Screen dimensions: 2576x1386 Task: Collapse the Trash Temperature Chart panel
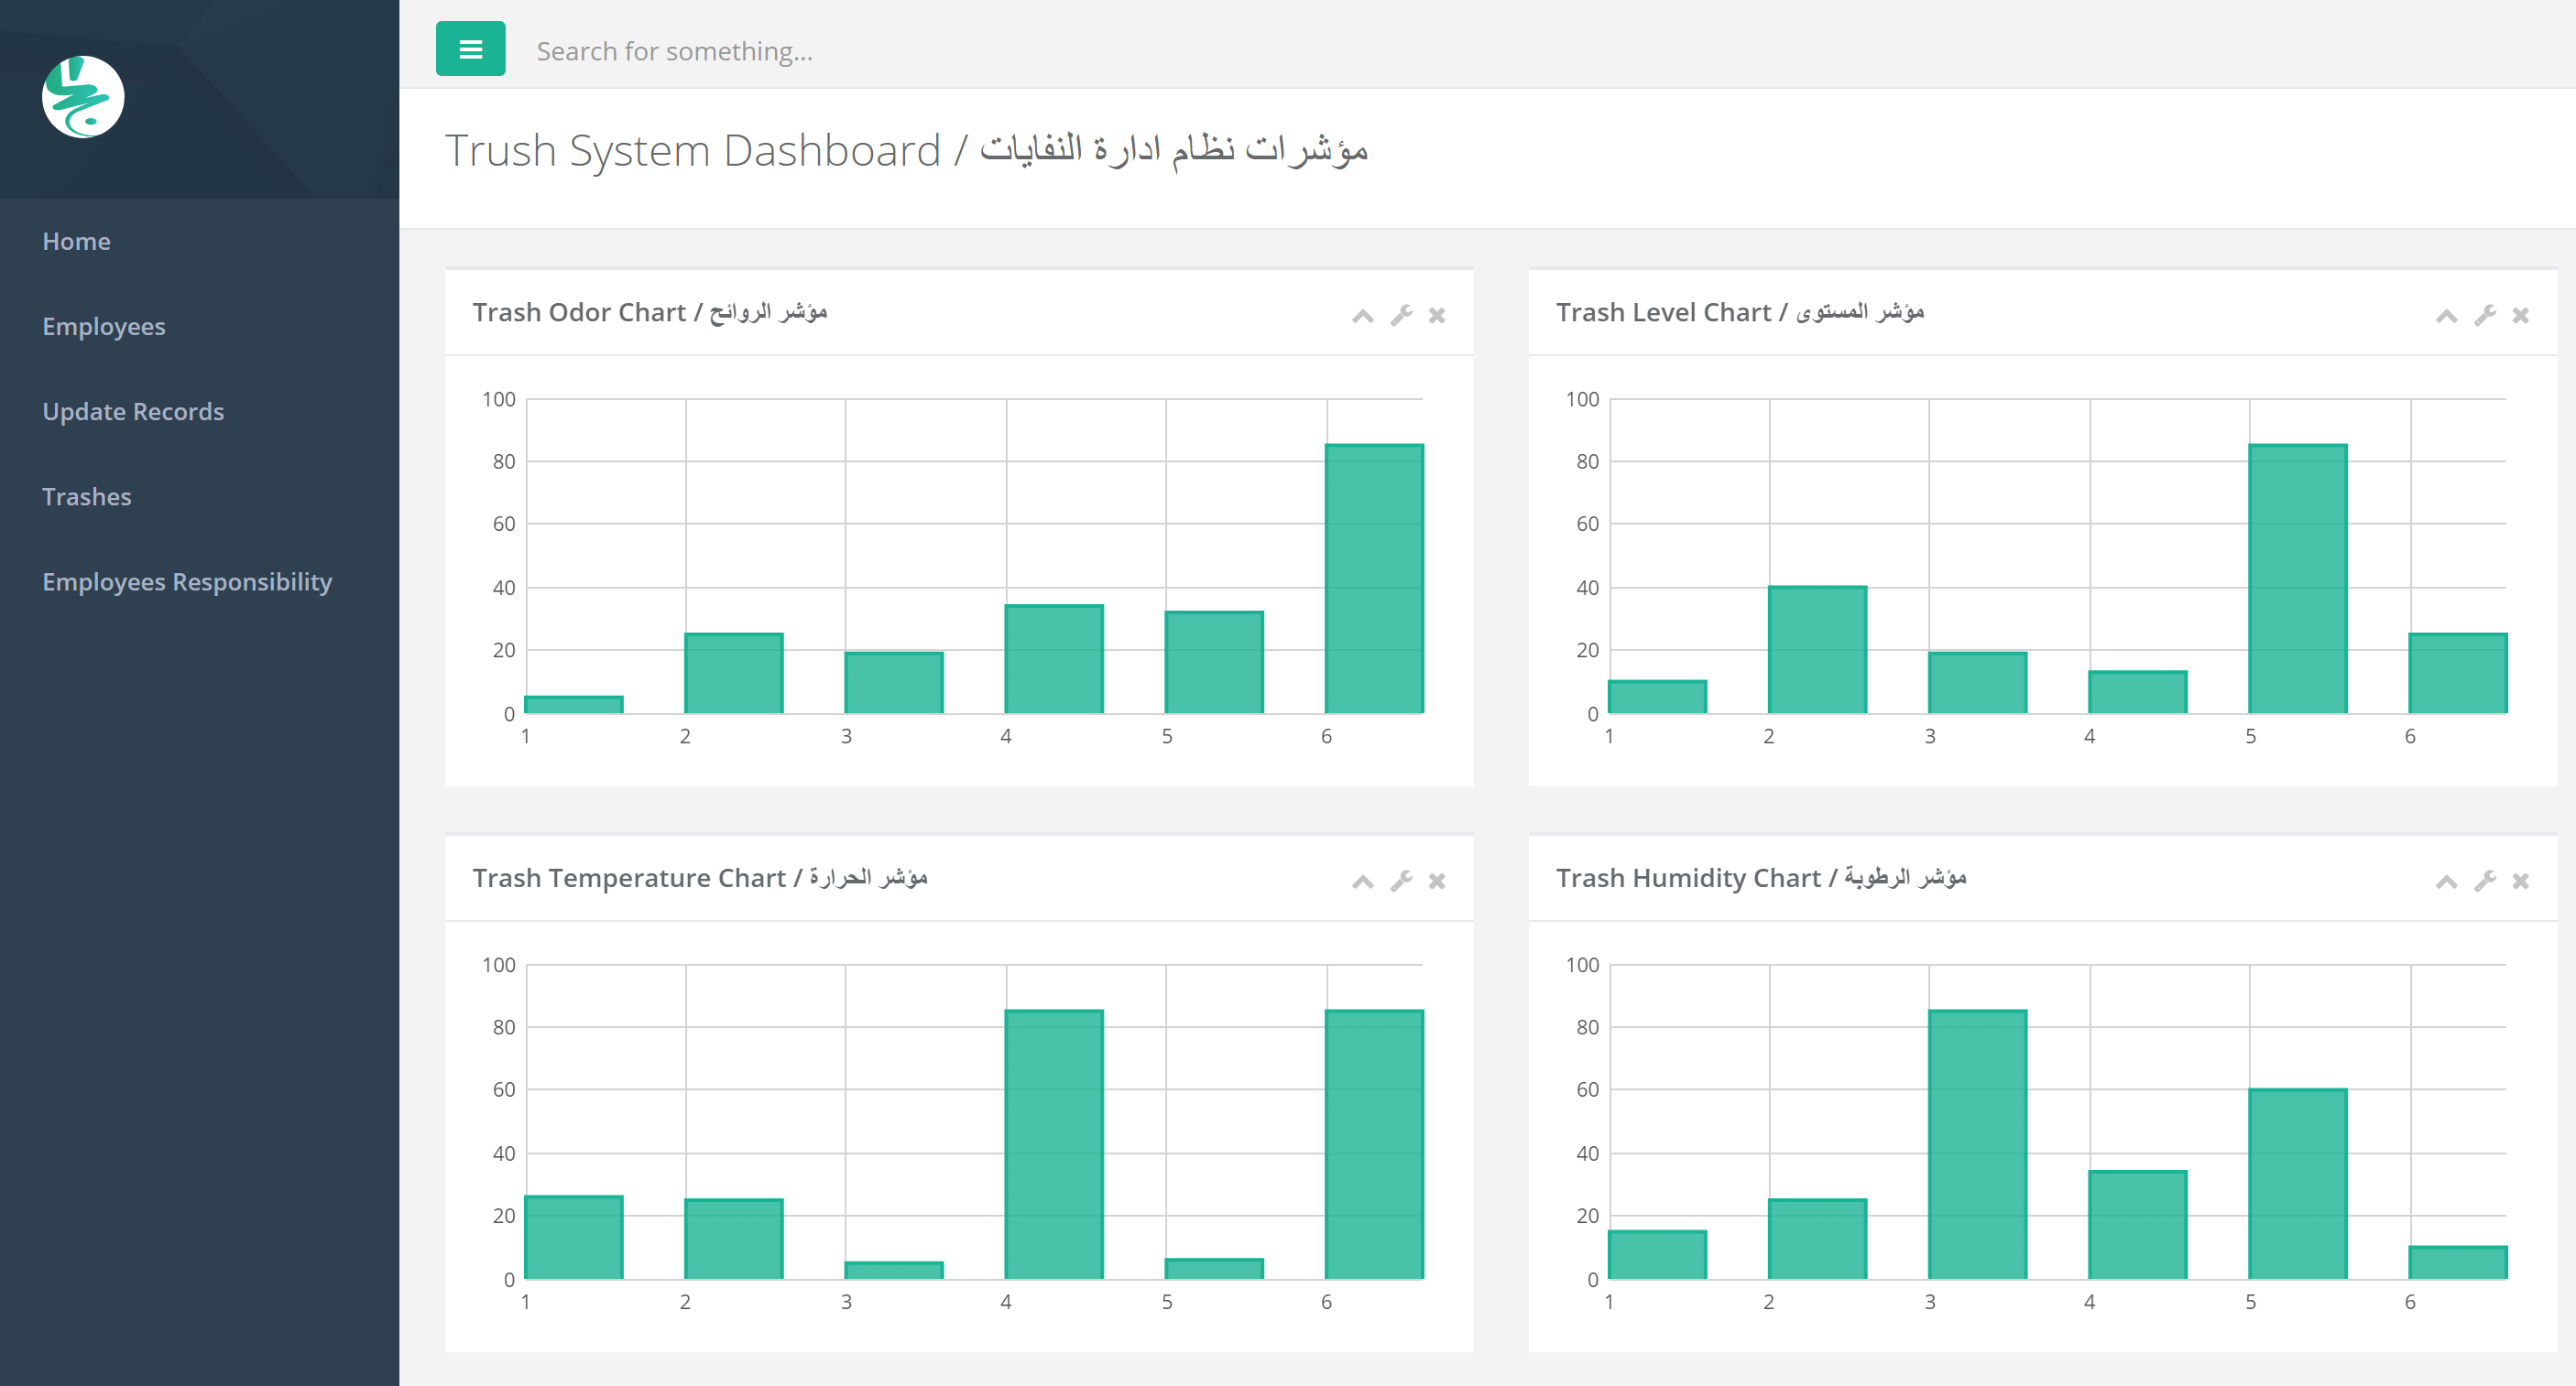click(x=1362, y=882)
